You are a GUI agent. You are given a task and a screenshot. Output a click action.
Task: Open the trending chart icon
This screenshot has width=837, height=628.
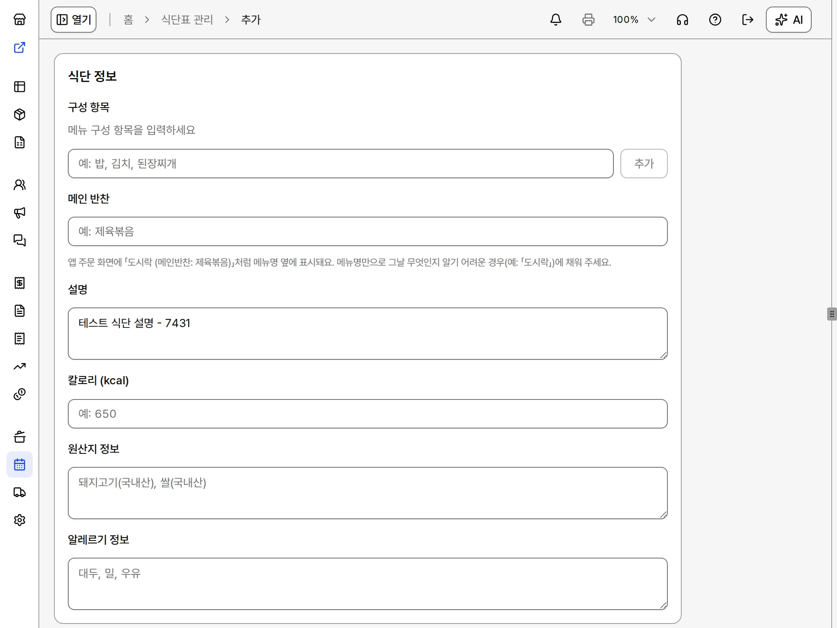pos(20,366)
